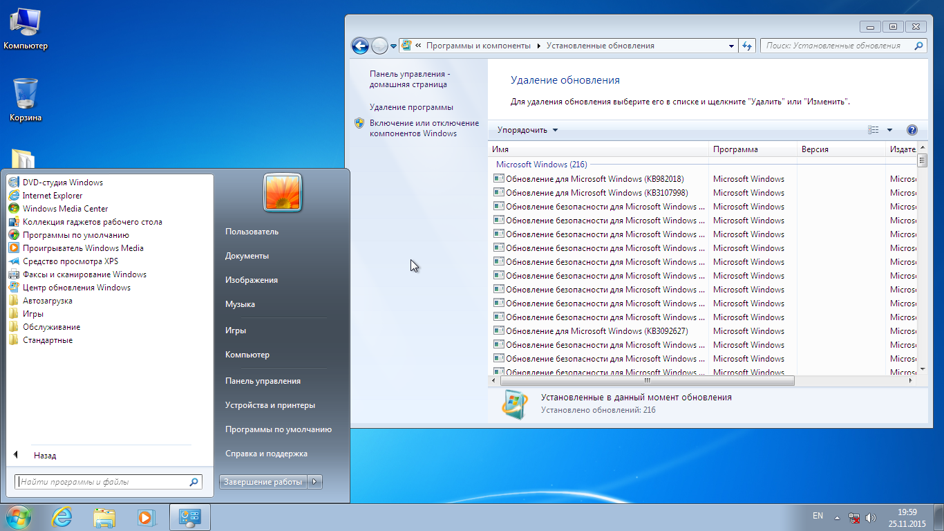This screenshot has height=531, width=944.
Task: Click the Control Panel taskbar button
Action: [x=189, y=517]
